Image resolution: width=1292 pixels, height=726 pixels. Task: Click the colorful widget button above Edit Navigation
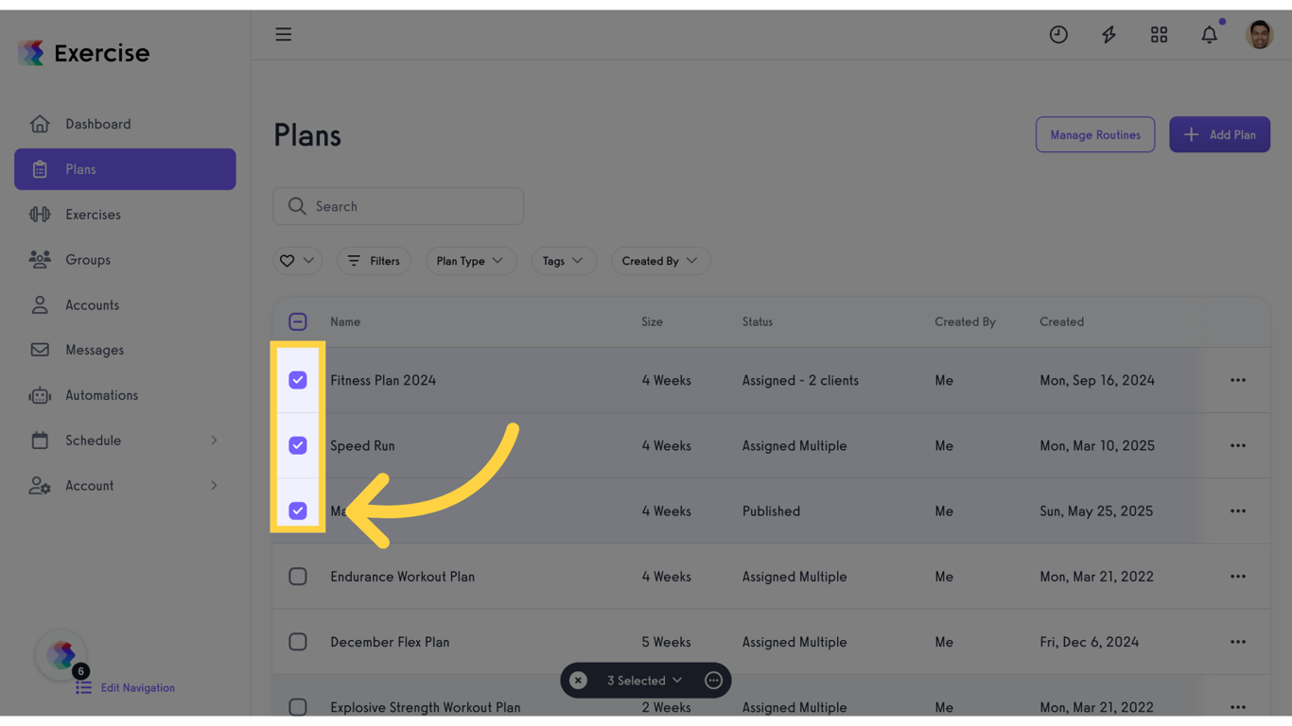[61, 654]
